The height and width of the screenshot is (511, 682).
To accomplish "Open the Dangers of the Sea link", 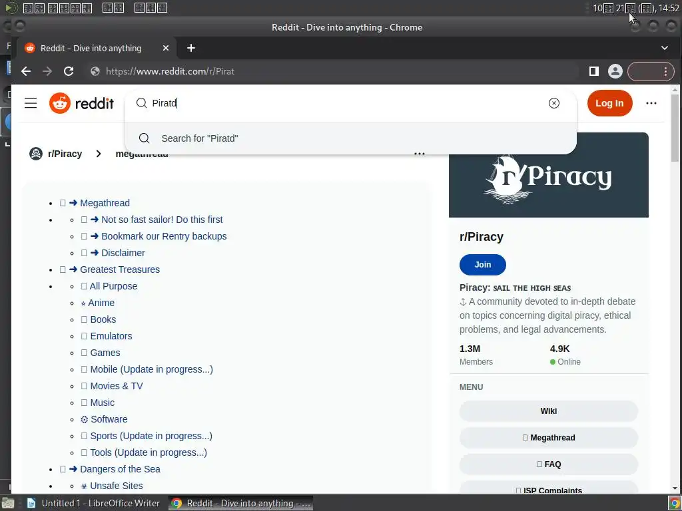I will pos(120,469).
